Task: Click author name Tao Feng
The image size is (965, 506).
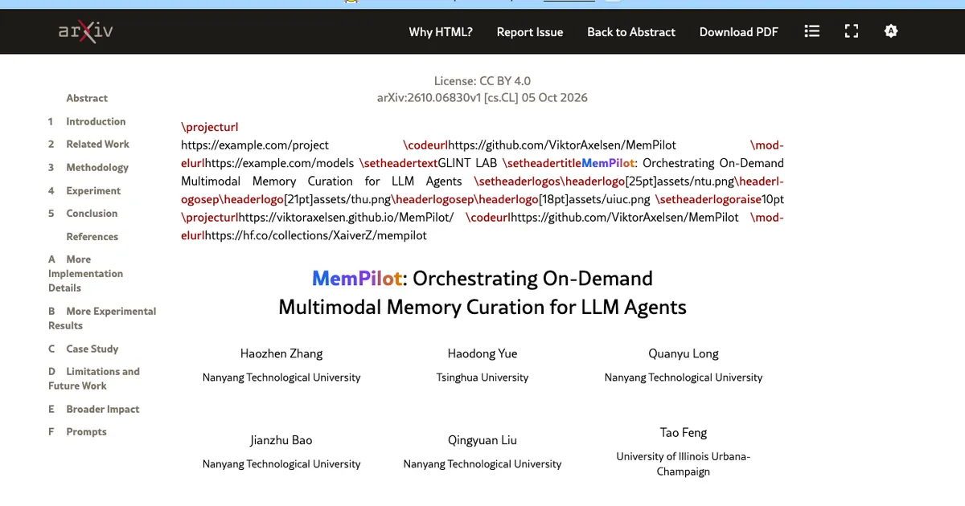Action: click(x=684, y=432)
